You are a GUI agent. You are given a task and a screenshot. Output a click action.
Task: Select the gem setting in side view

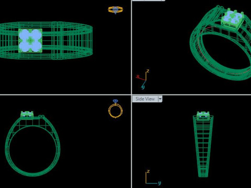(203, 115)
